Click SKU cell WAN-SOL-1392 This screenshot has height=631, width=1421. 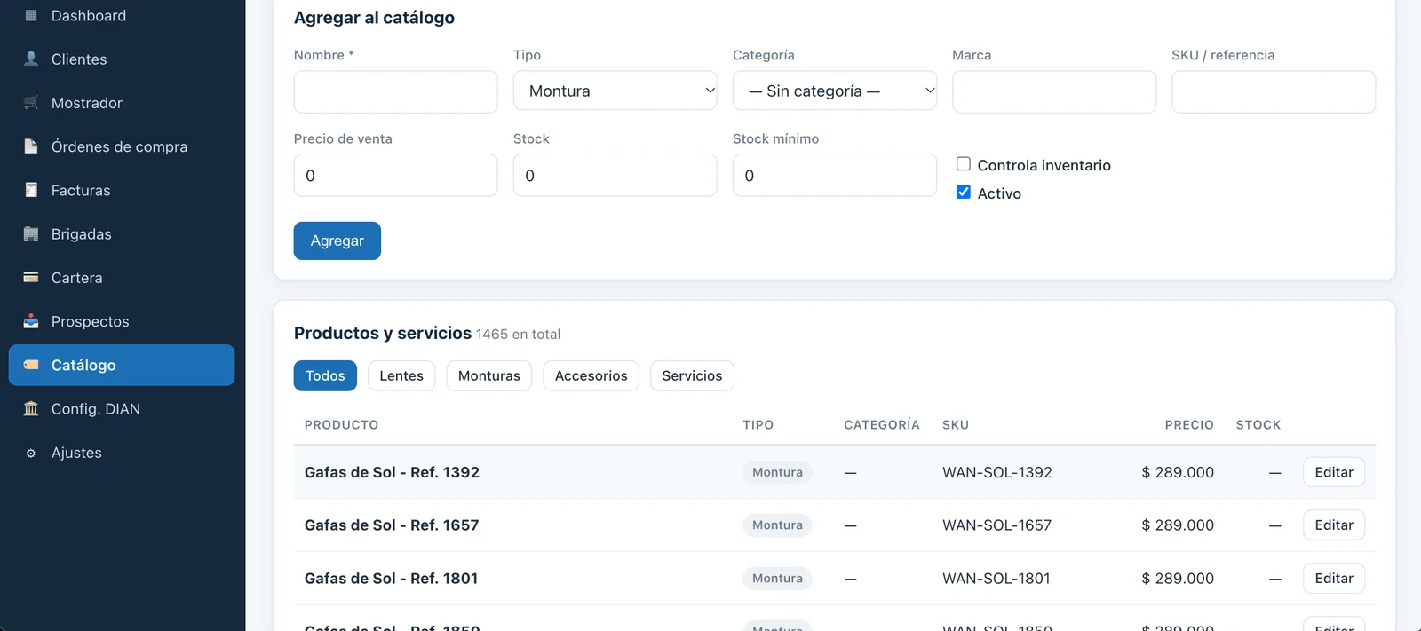(997, 472)
